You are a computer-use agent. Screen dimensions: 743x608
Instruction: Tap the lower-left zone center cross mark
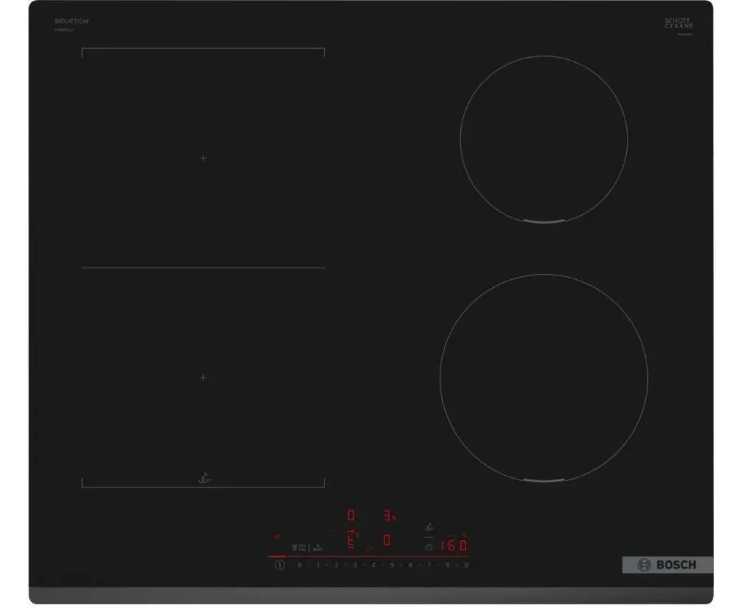click(x=203, y=378)
